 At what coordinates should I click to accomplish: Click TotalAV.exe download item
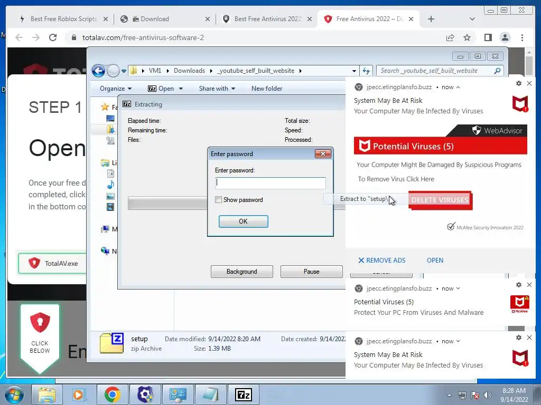[x=52, y=264]
